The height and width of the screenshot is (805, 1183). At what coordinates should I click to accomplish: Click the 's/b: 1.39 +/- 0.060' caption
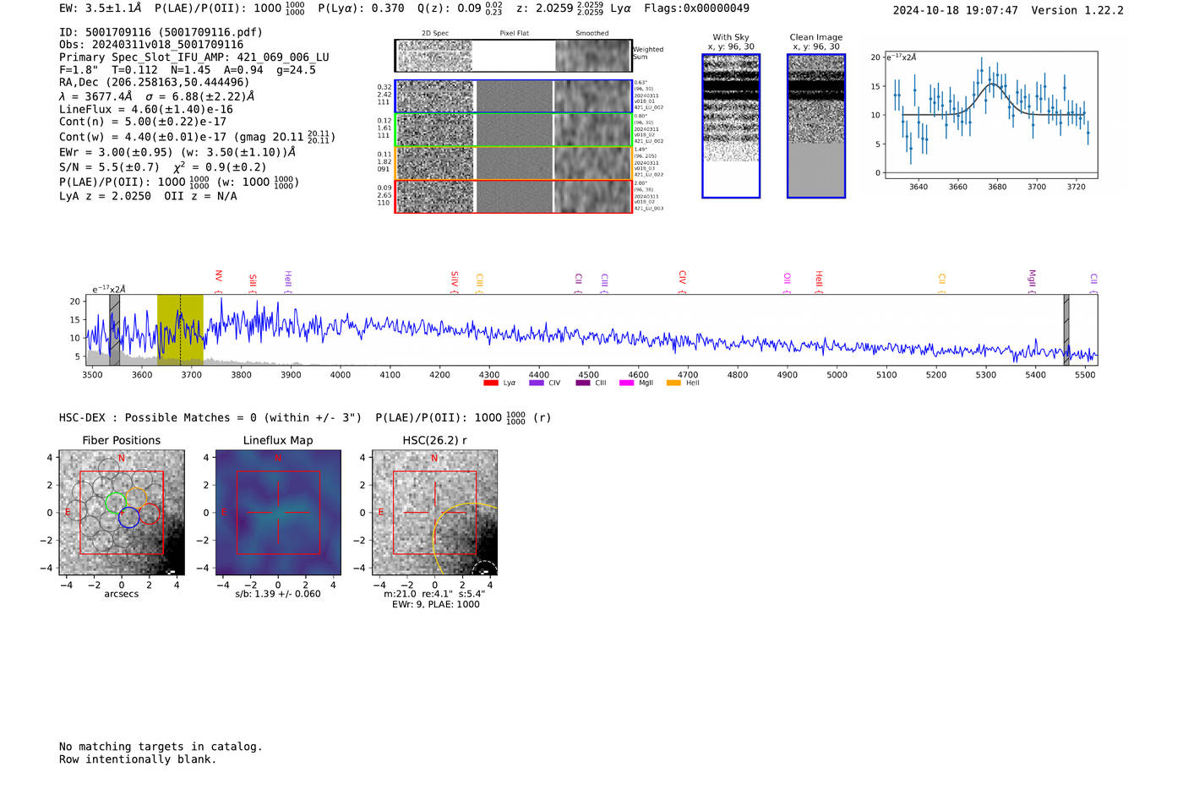coord(278,594)
